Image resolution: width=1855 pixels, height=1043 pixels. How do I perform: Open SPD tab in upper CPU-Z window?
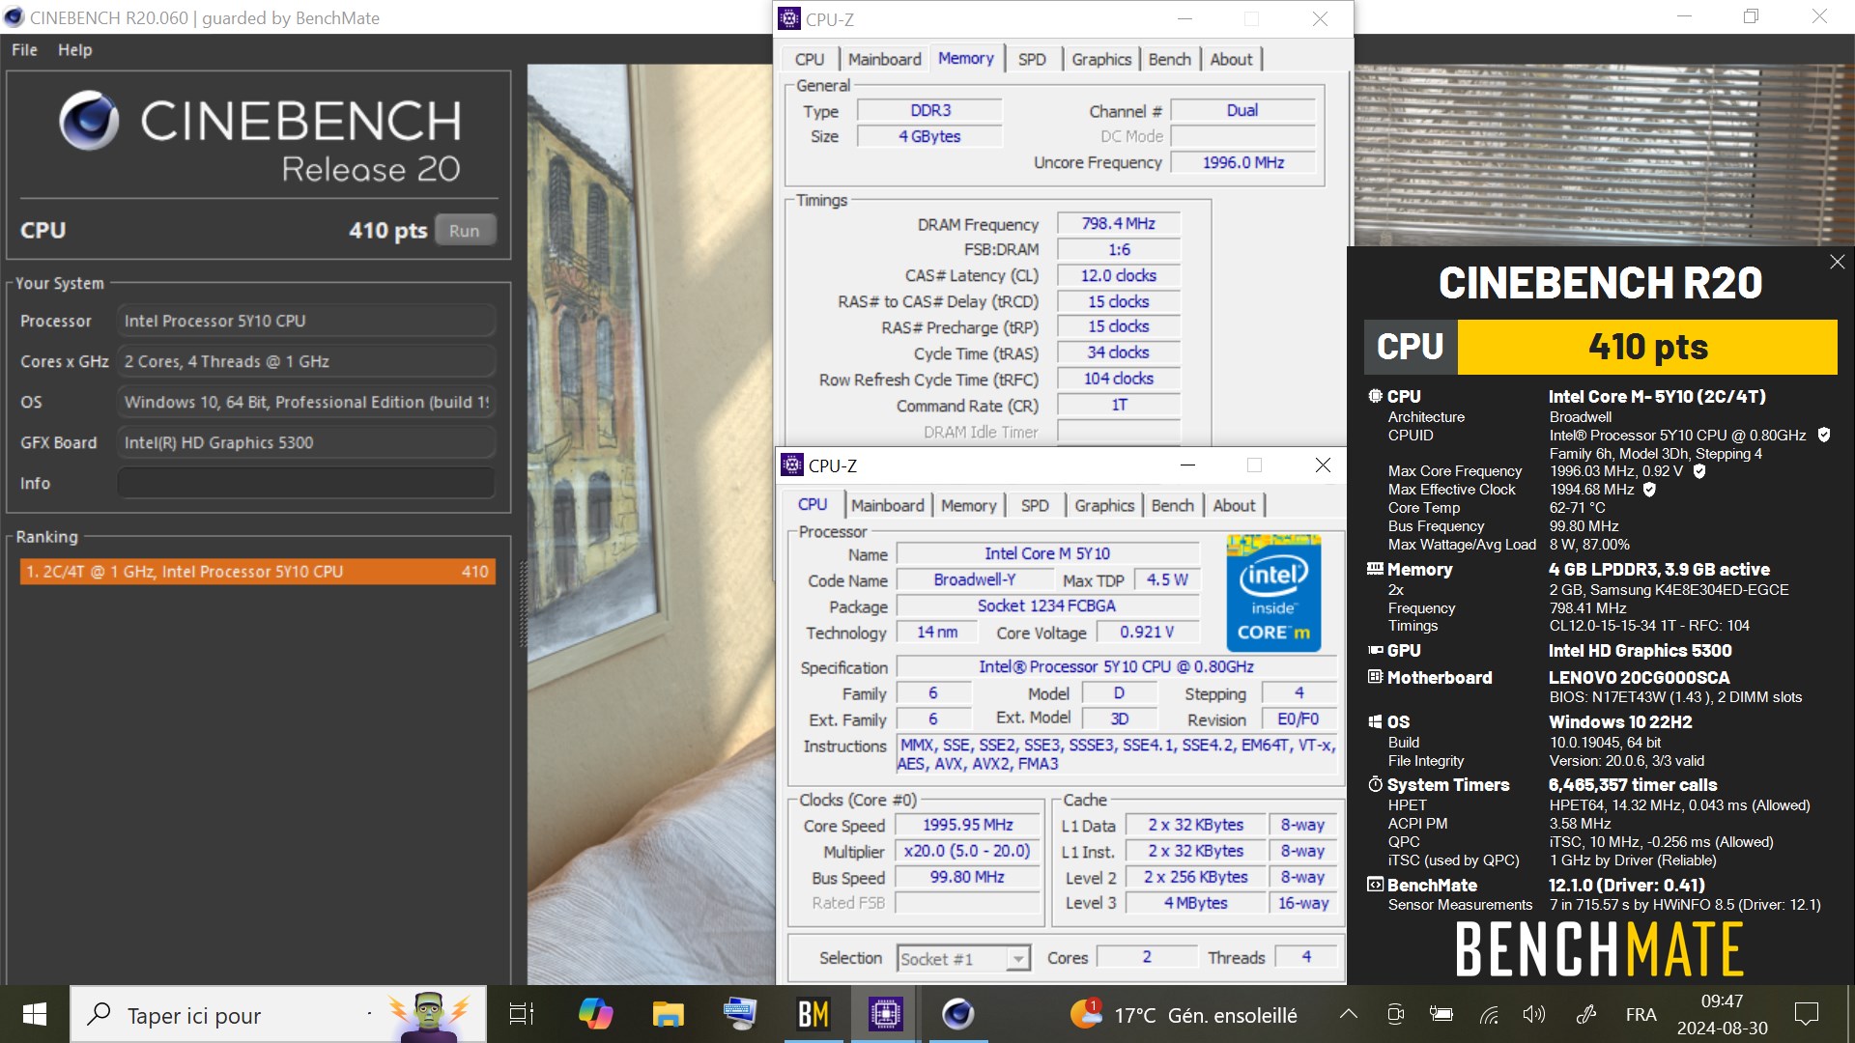pyautogui.click(x=1032, y=59)
